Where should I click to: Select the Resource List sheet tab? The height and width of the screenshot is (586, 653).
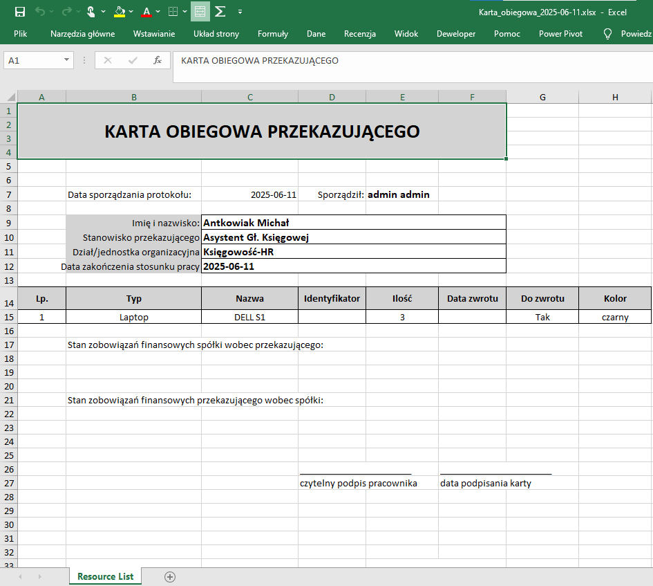105,576
